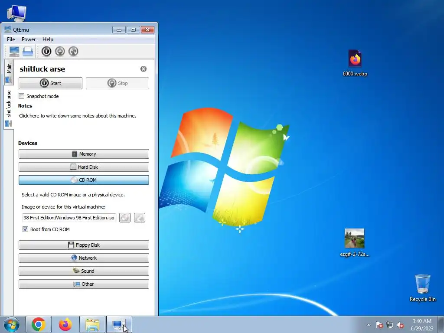Click the taskbar clock showing 3:40 AM
This screenshot has height=333, width=444.
(x=422, y=325)
